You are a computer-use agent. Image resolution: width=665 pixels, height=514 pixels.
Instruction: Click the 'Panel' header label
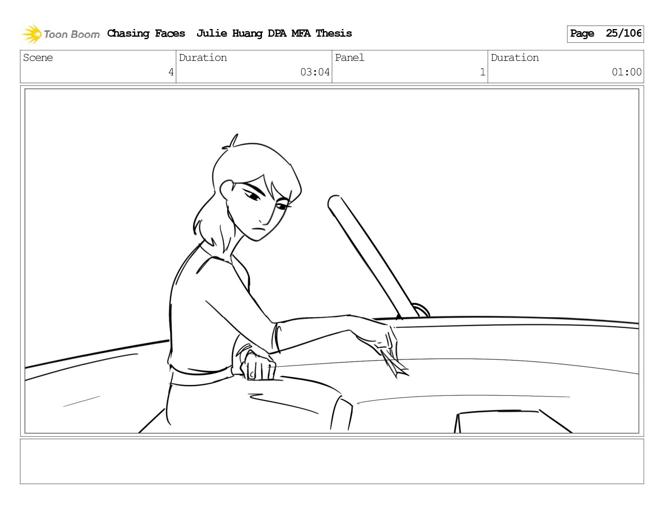pos(349,58)
